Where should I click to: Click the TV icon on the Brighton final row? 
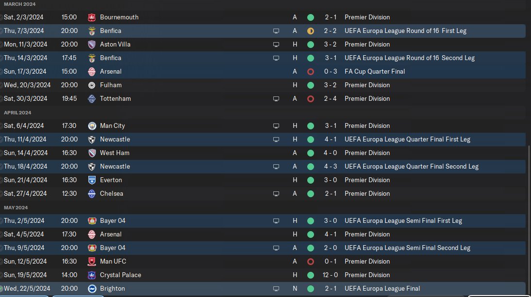[x=276, y=288]
